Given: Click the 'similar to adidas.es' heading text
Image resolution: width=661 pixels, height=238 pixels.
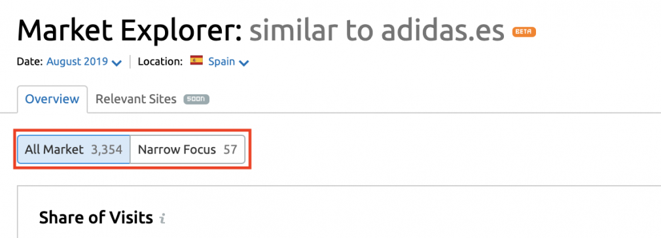Looking at the screenshot, I should tap(377, 31).
